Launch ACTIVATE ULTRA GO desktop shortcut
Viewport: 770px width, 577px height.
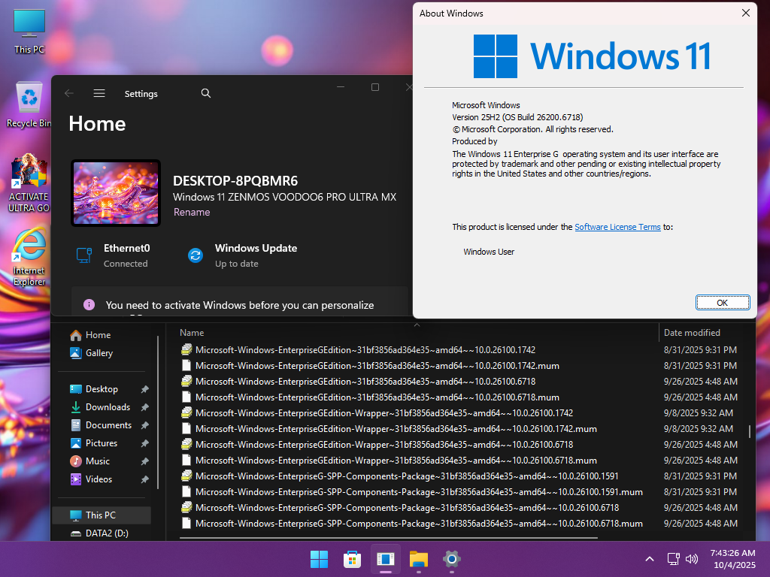coord(29,183)
